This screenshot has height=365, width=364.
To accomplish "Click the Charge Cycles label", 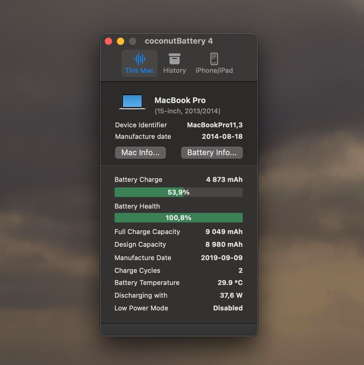I will 137,270.
